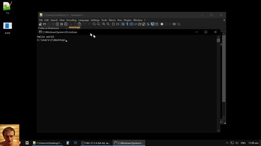Image resolution: width=261 pixels, height=146 pixels.
Task: Open the Run menu in Notepad++
Action: point(119,20)
